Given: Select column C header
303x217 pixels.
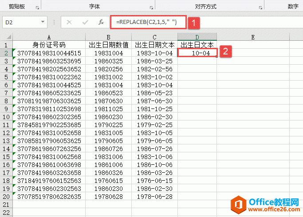Looking at the screenshot, I should (x=154, y=37).
